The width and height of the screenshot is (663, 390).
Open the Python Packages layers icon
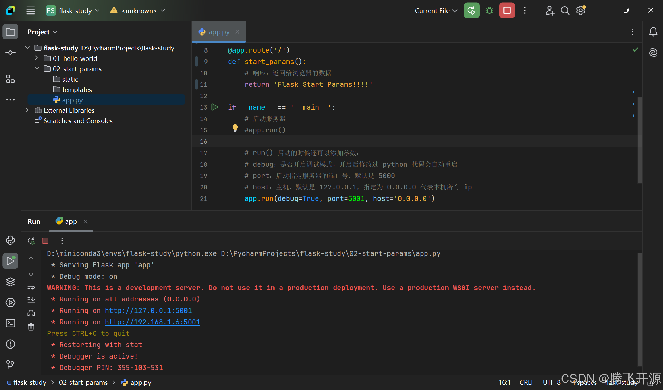10,282
